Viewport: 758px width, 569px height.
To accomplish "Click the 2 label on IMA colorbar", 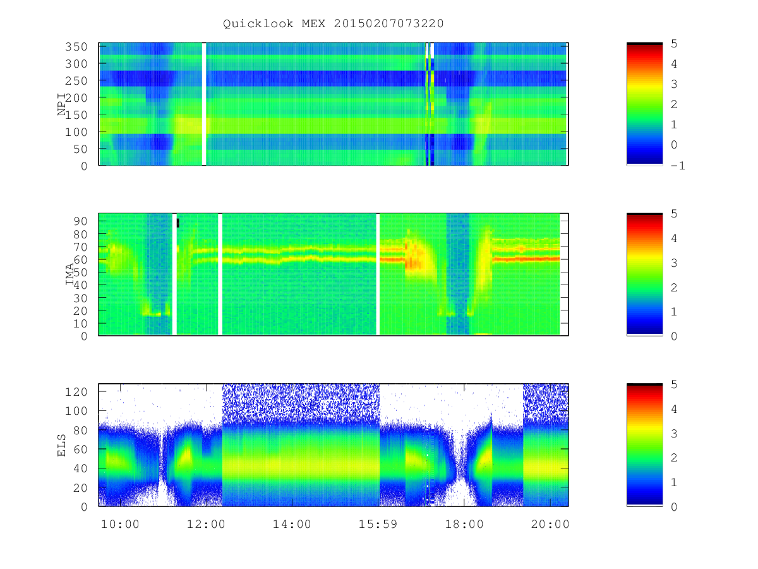I will pos(675,287).
